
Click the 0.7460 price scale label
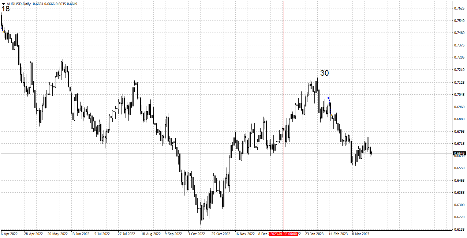(x=459, y=33)
